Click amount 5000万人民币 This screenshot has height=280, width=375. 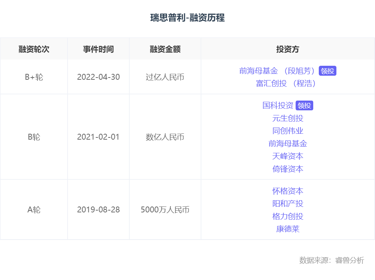[x=165, y=209]
